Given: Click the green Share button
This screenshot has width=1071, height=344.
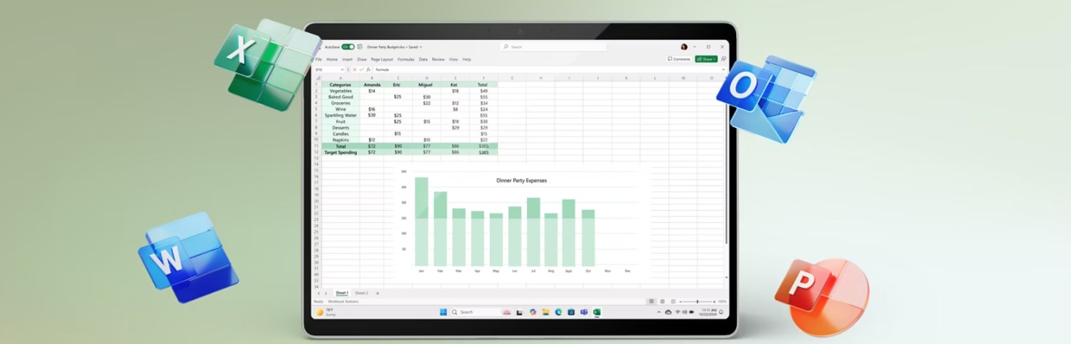Looking at the screenshot, I should [x=706, y=59].
